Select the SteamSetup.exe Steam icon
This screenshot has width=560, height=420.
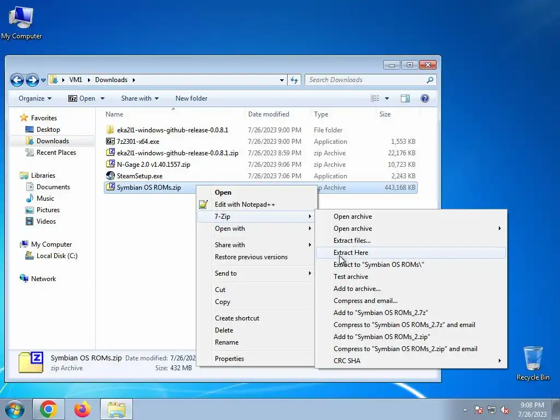110,176
